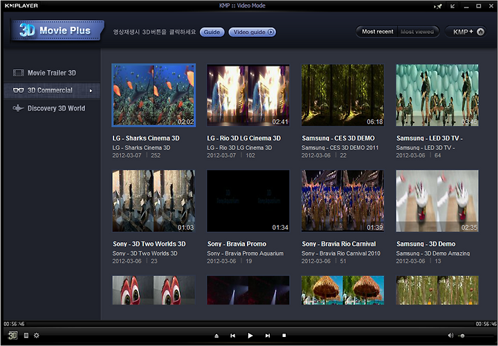The image size is (498, 346).
Task: Adjust the volume slider
Action: 475,336
